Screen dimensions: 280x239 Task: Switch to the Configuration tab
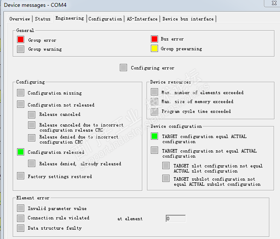coord(105,19)
